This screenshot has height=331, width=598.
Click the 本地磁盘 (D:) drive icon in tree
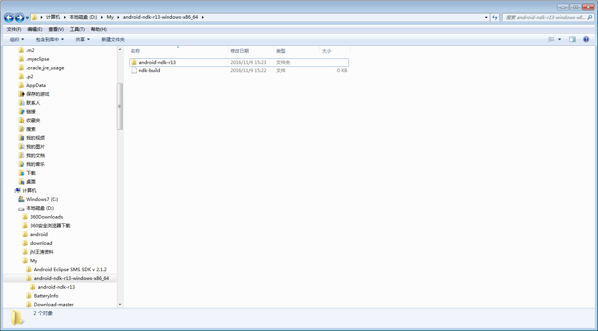coord(21,208)
